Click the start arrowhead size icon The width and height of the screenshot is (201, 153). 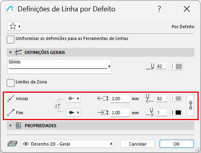coord(103,99)
